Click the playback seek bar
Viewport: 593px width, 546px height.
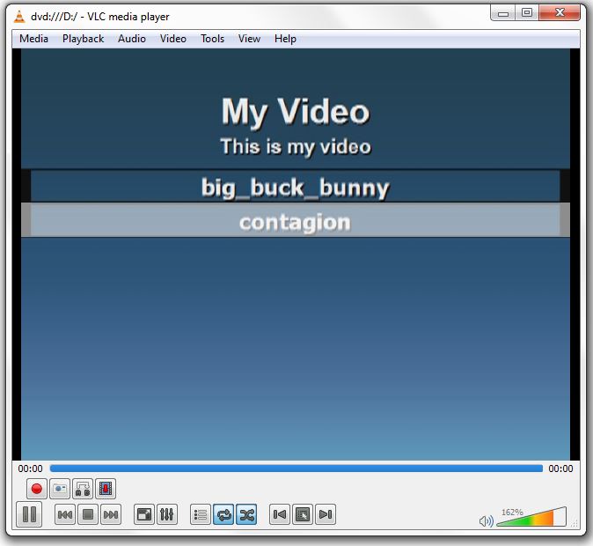(296, 469)
